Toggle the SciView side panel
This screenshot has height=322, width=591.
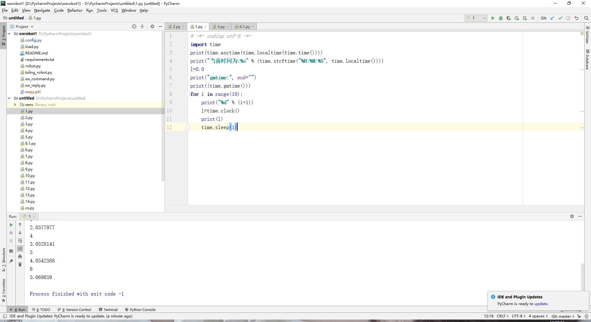click(x=588, y=35)
